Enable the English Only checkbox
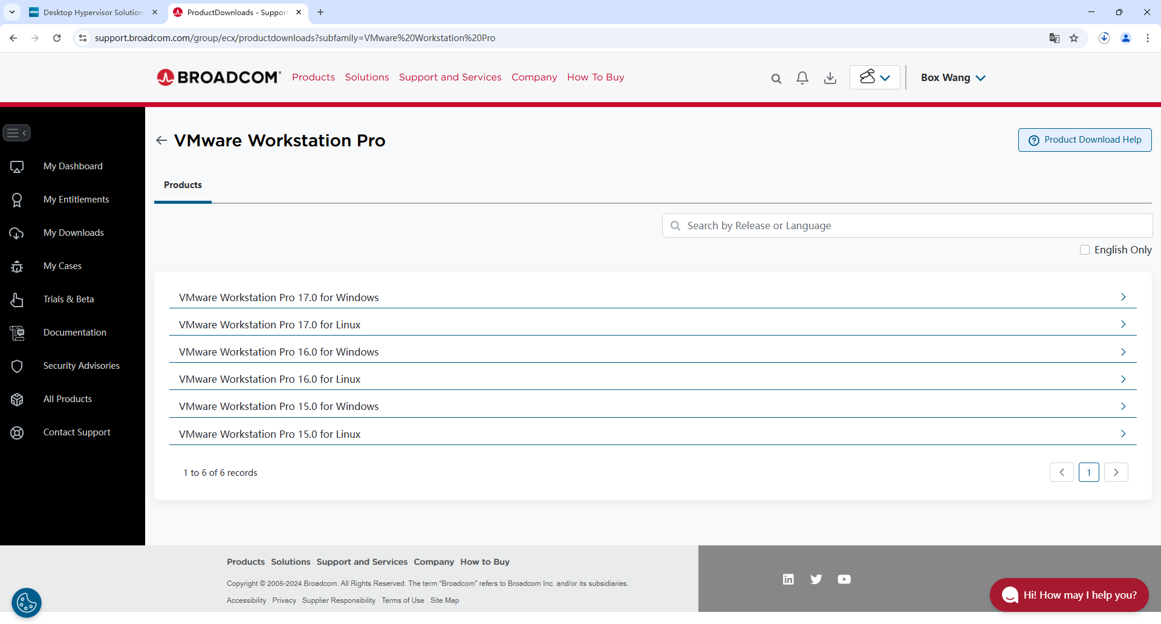Viewport: 1161px width, 624px height. click(1085, 250)
